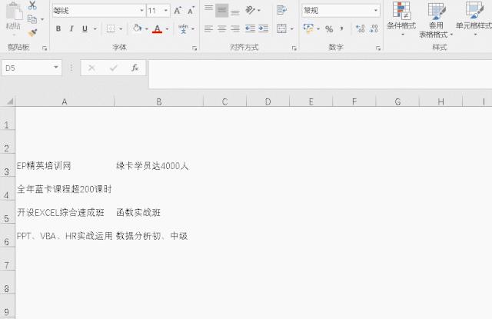Screen dimensions: 492x319
Task: Select column D header
Action: pos(268,101)
